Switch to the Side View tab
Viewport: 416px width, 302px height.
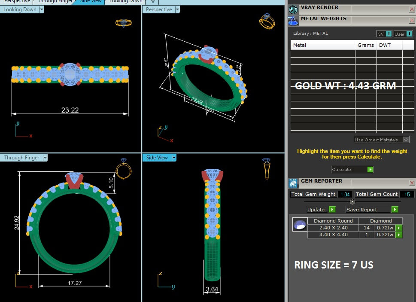tap(91, 1)
